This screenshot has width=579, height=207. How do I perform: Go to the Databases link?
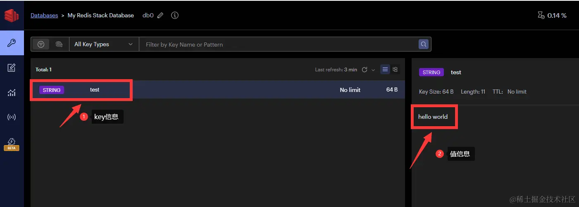[44, 15]
